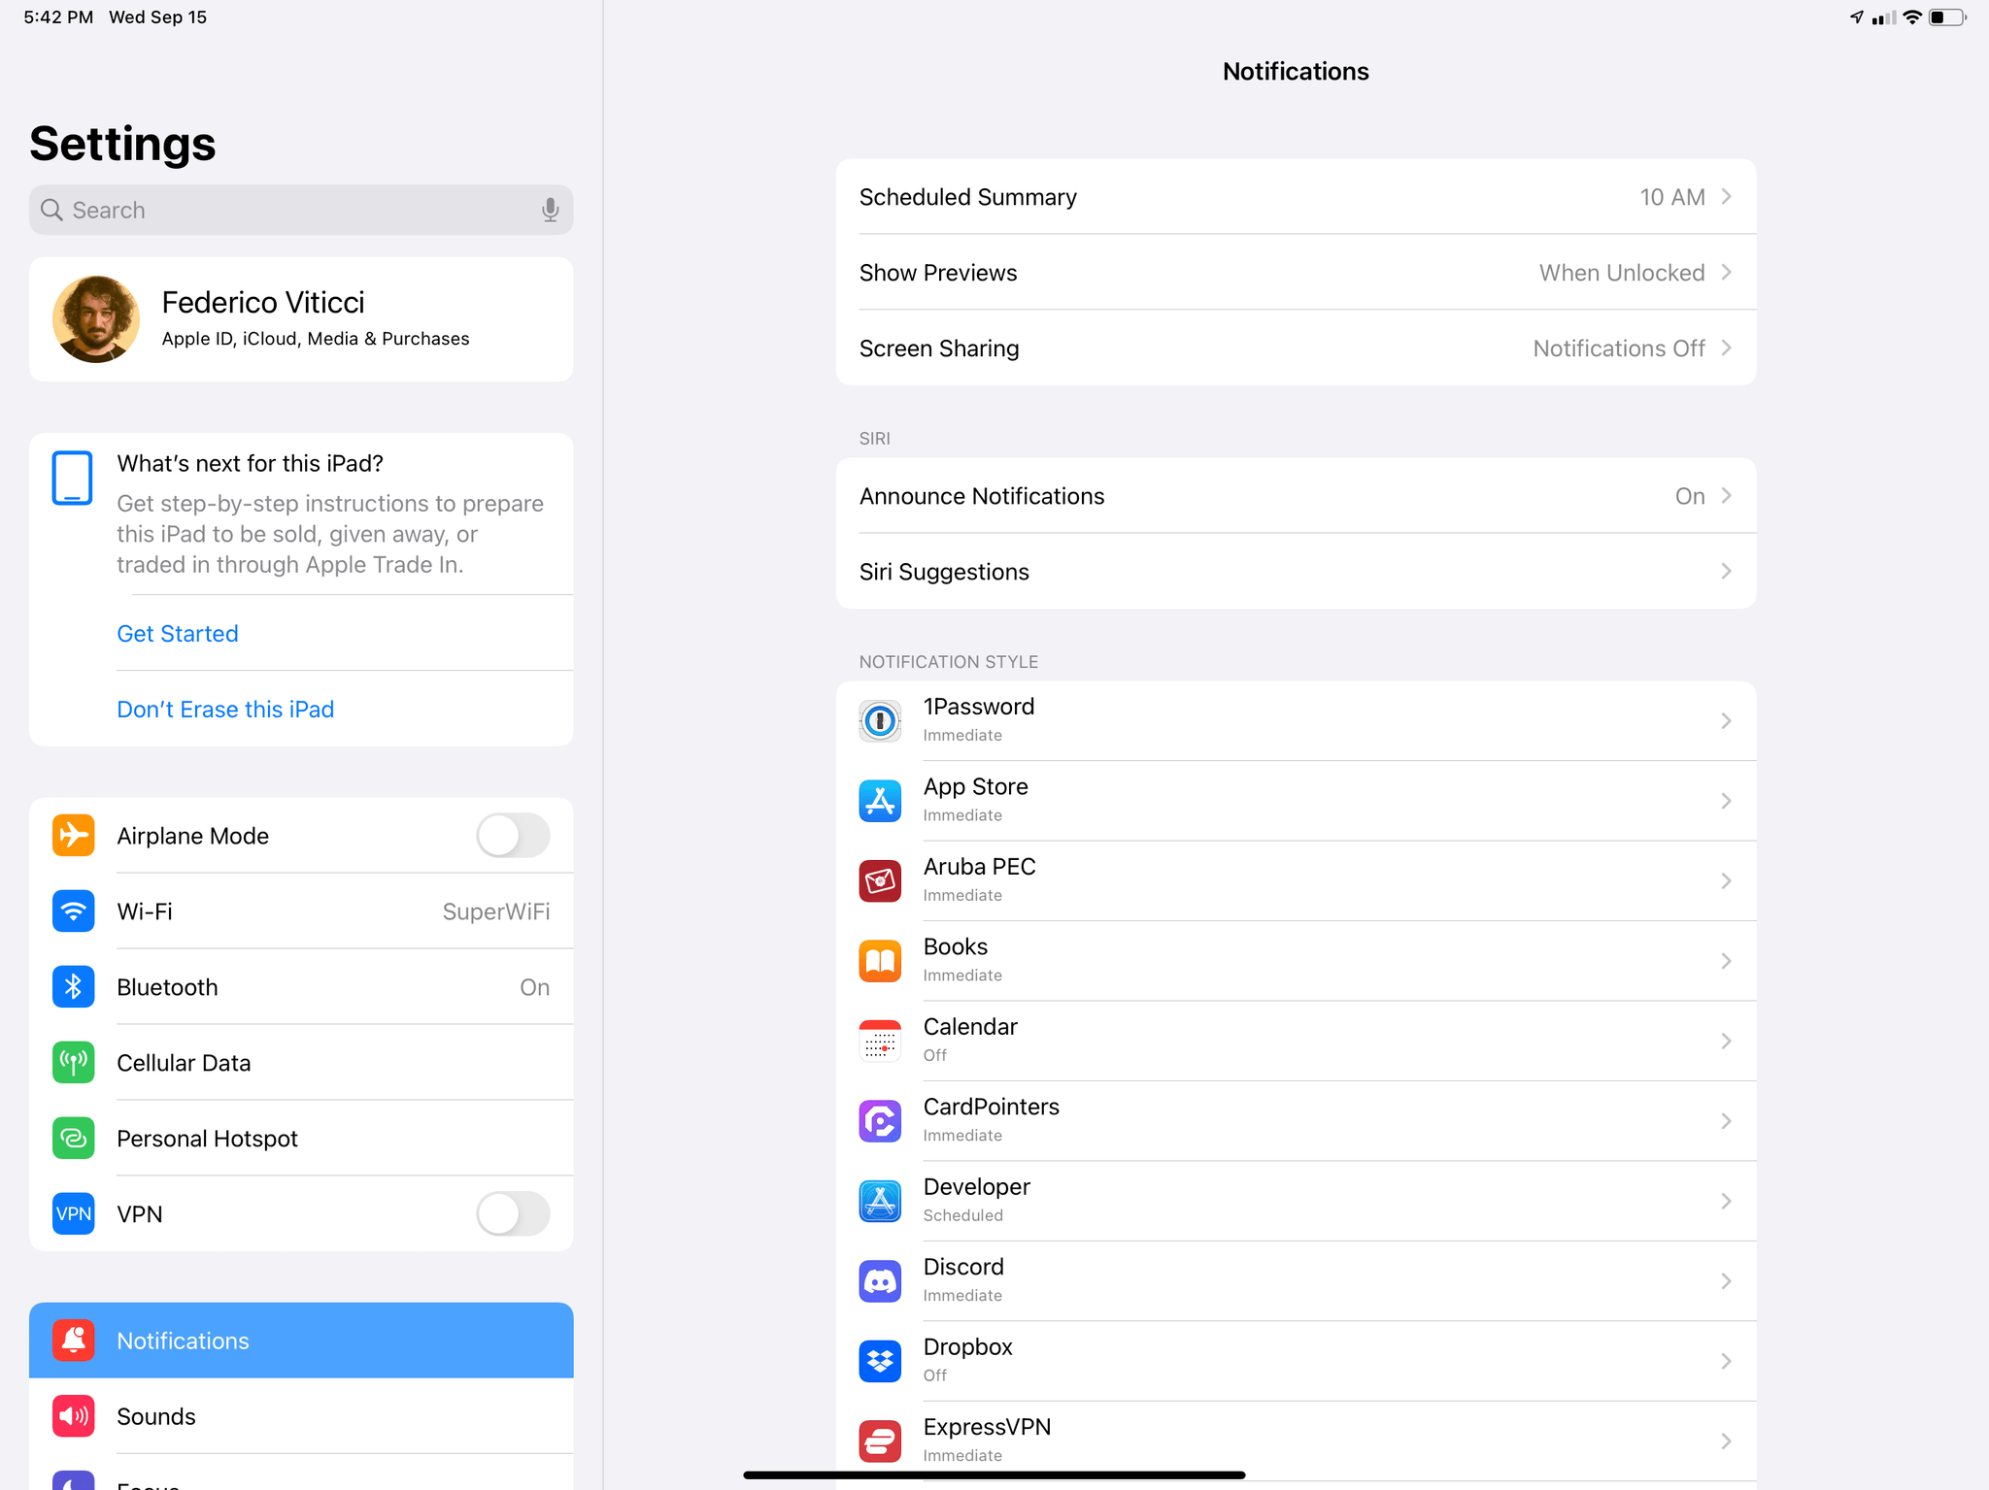Toggle the VPN switch
1989x1490 pixels.
click(513, 1214)
